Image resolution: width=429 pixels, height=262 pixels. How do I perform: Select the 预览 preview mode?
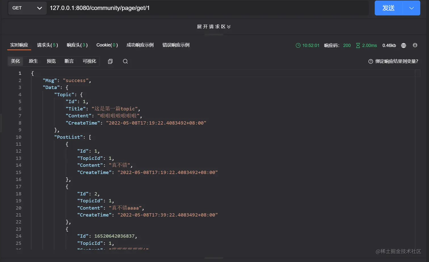[x=51, y=61]
